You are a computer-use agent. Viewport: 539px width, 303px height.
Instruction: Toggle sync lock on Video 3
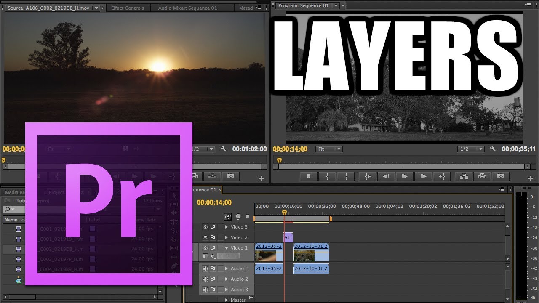[x=213, y=227]
